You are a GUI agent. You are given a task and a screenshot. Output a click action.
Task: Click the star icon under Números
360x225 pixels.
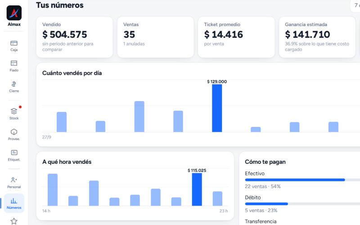click(x=14, y=221)
